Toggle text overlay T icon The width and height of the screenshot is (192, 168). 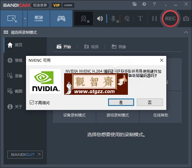tap(140, 19)
